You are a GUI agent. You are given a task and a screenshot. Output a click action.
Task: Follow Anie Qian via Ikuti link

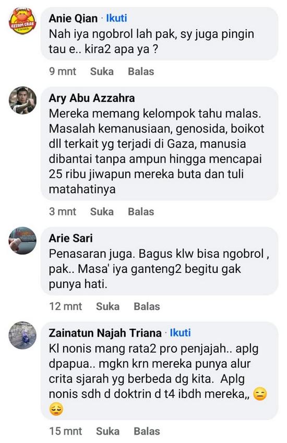[116, 18]
